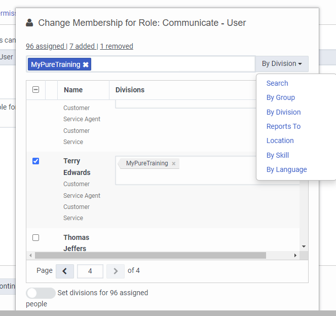Uncheck the Terry Edwards checkbox
The image size is (336, 316).
[x=35, y=161]
